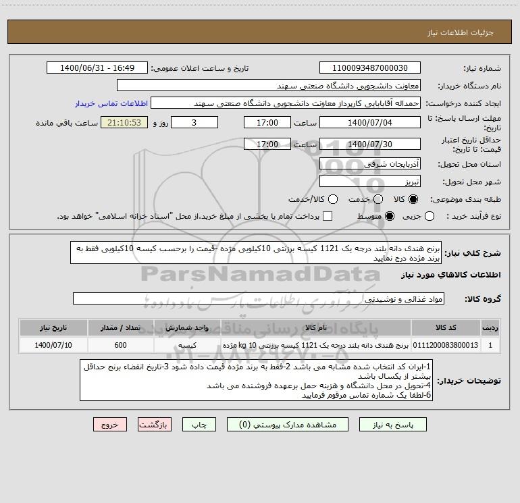Image resolution: width=520 pixels, height=503 pixels.
Task: Click the quantity cell 600
Action: pyautogui.click(x=120, y=345)
